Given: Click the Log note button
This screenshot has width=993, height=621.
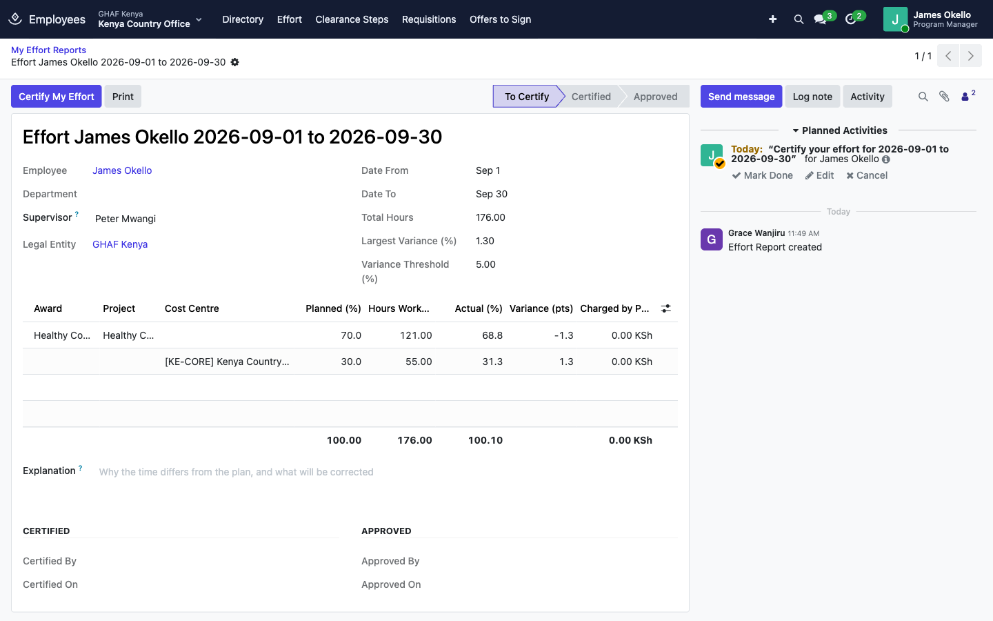Looking at the screenshot, I should (x=812, y=97).
